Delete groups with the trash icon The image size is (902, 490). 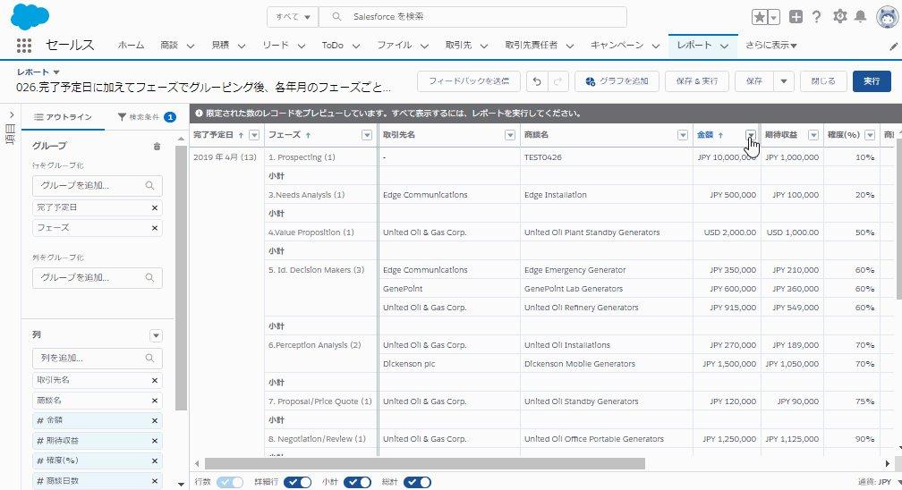click(x=157, y=147)
